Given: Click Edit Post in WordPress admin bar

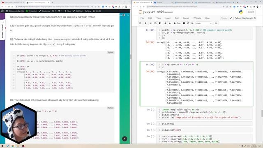Looking at the screenshot, I should (x=78, y=11).
